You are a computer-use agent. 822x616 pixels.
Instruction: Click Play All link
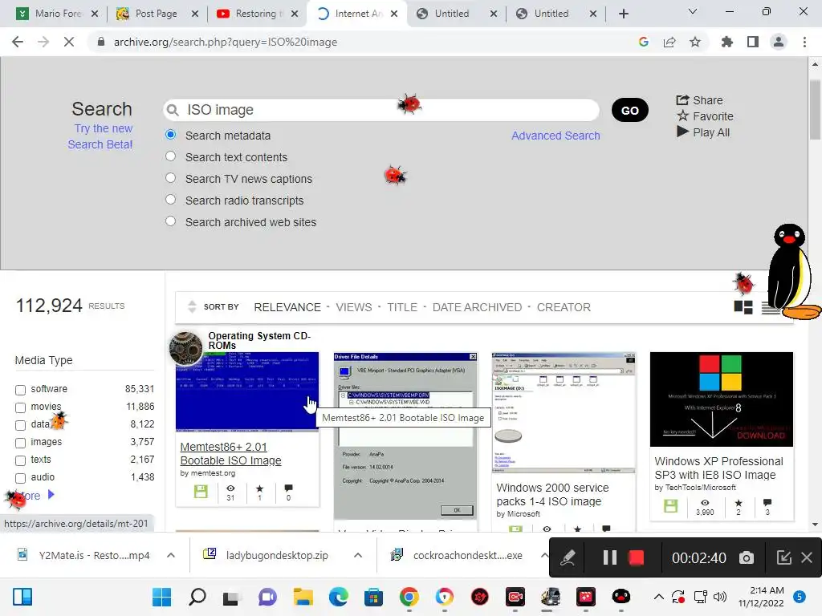point(703,132)
